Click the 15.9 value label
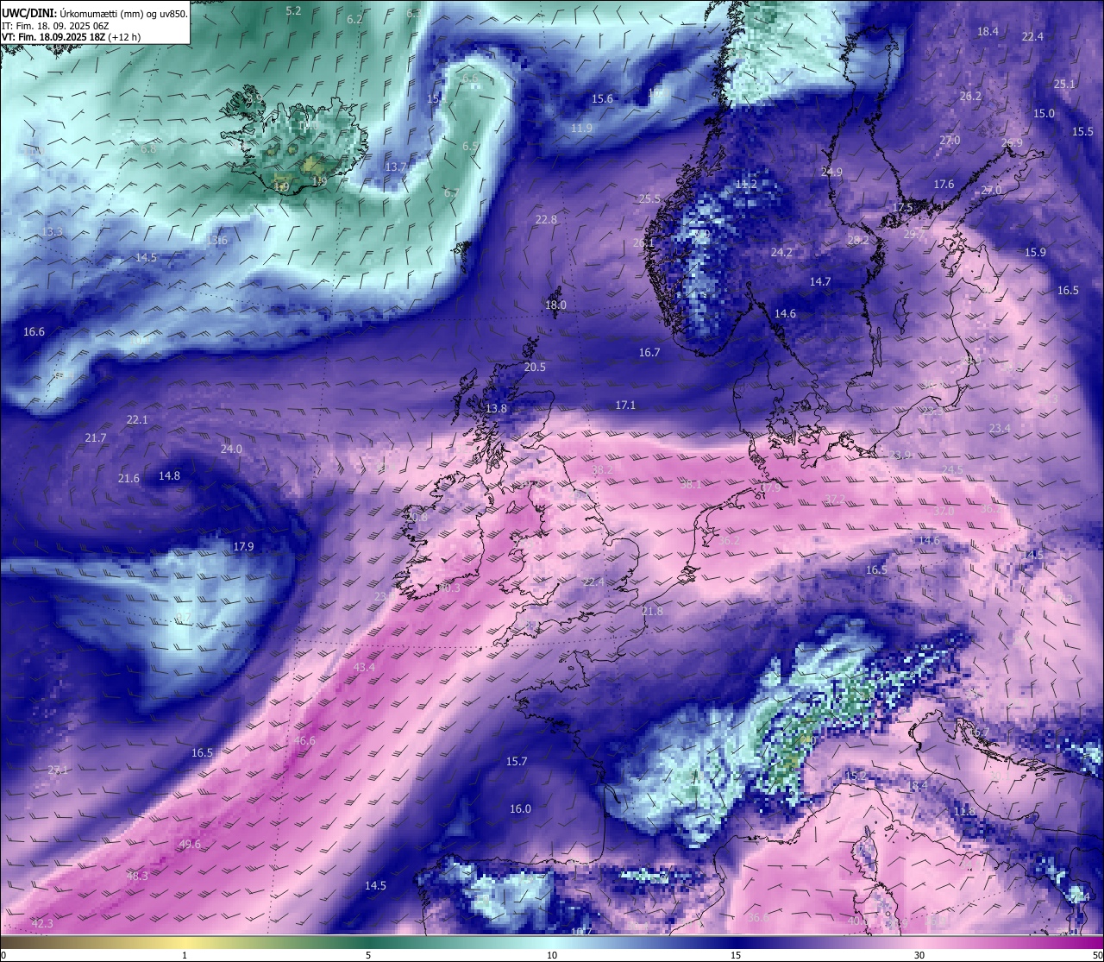Screen dimensions: 1104x962 1035,253
